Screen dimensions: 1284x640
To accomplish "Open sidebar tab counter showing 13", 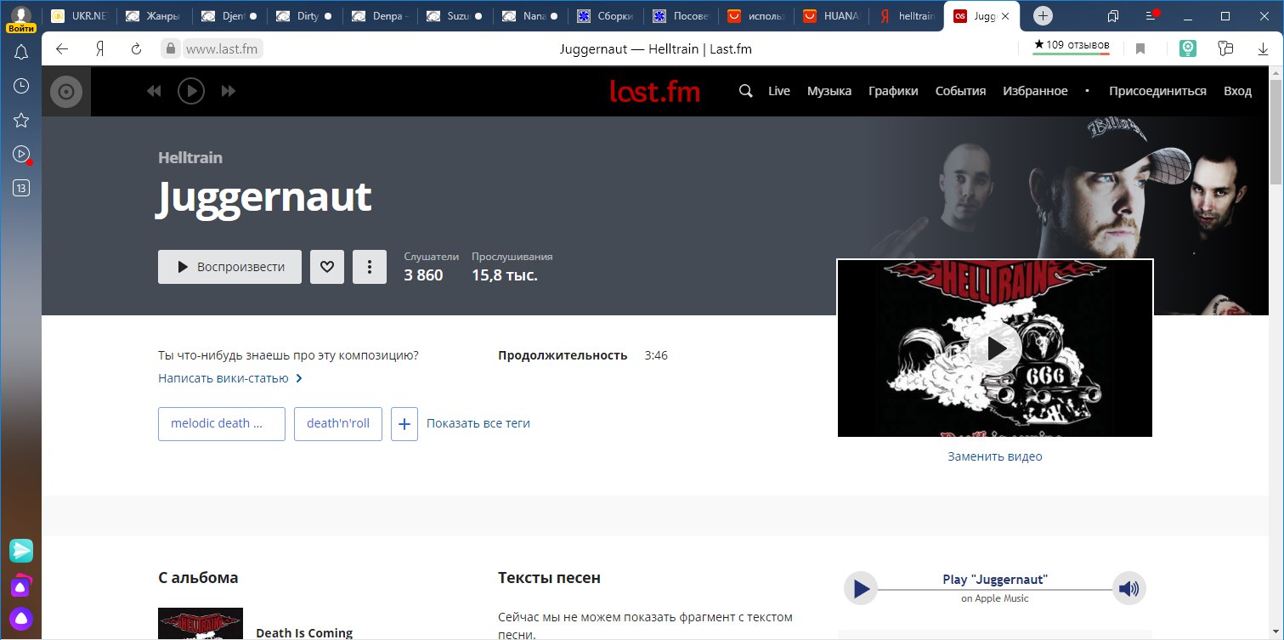I will [21, 188].
